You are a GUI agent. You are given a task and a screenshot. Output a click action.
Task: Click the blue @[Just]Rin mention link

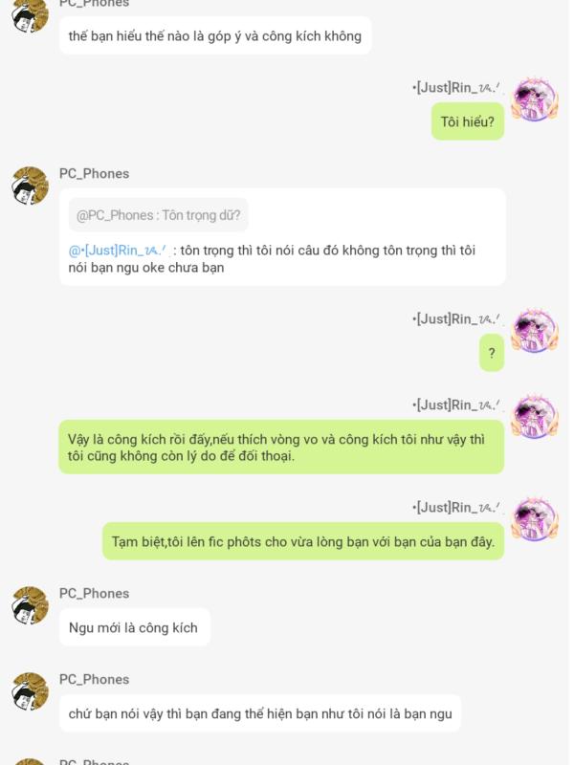(x=117, y=251)
